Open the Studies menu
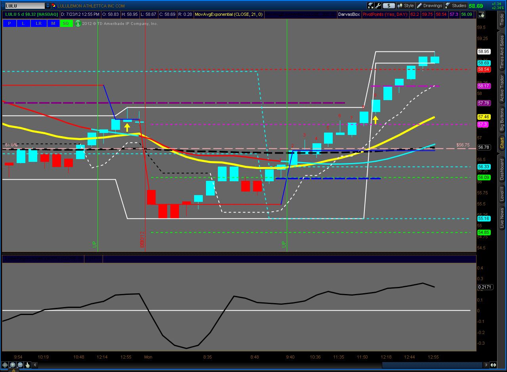This screenshot has height=372, width=507. (x=456, y=6)
